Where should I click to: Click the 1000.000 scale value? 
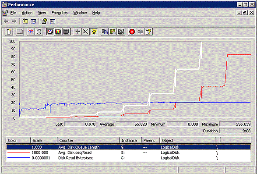click(40, 153)
